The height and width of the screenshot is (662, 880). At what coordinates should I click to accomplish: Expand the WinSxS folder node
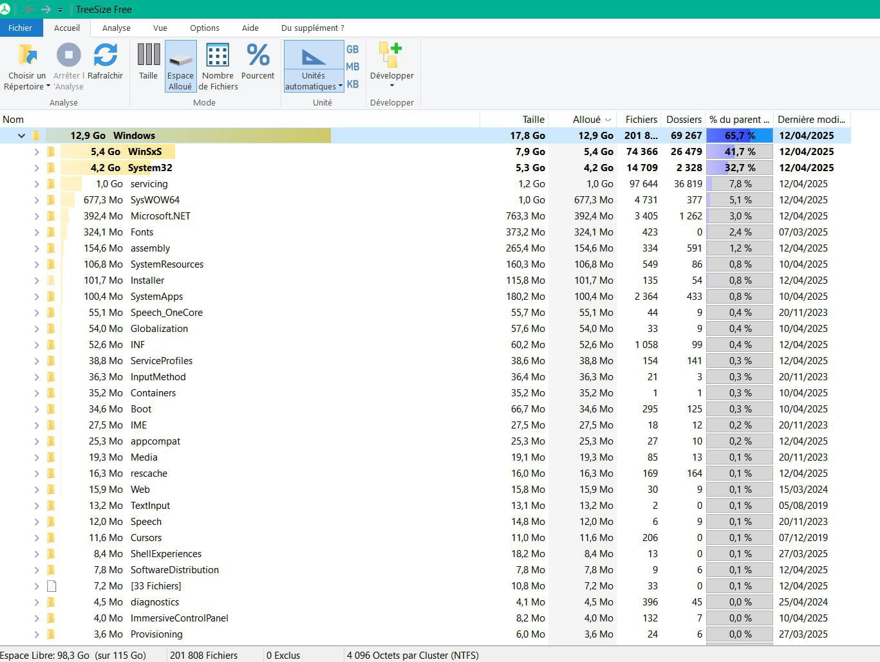[37, 152]
